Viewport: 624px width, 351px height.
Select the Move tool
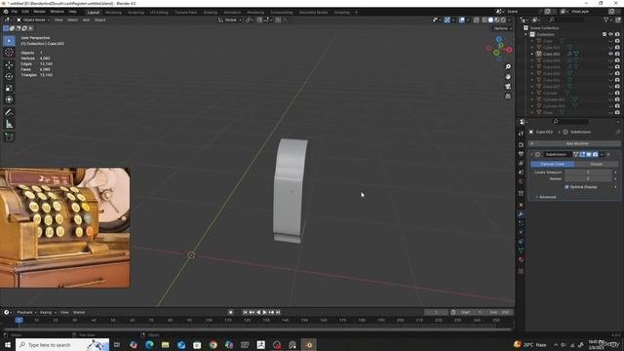pos(9,65)
